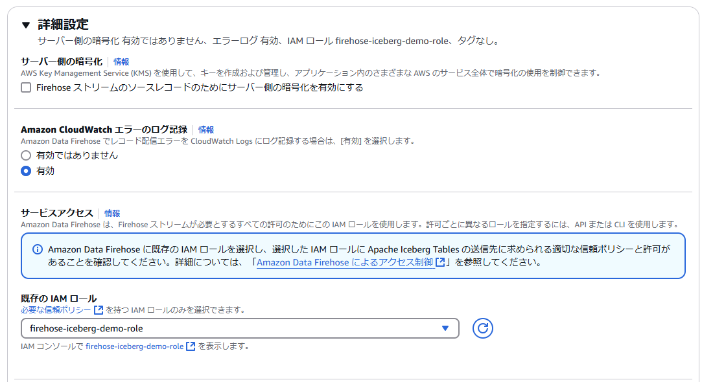Screen dimensions: 702x382
Task: Click external-link icon after firehose-iceberg-demo-role link
Action: (191, 346)
